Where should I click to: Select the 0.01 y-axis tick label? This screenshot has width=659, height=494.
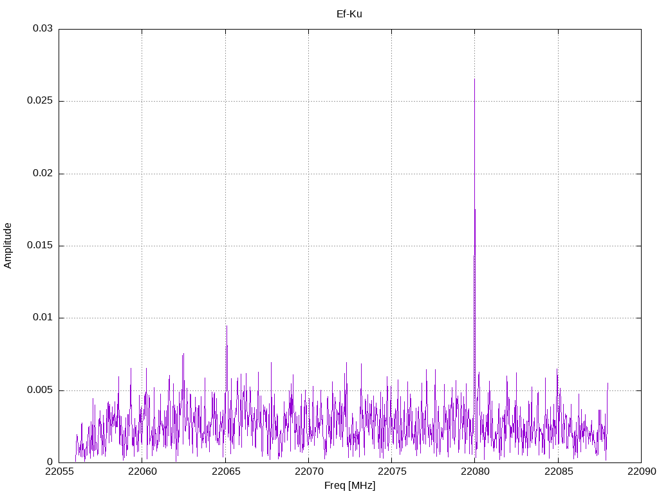pyautogui.click(x=42, y=318)
